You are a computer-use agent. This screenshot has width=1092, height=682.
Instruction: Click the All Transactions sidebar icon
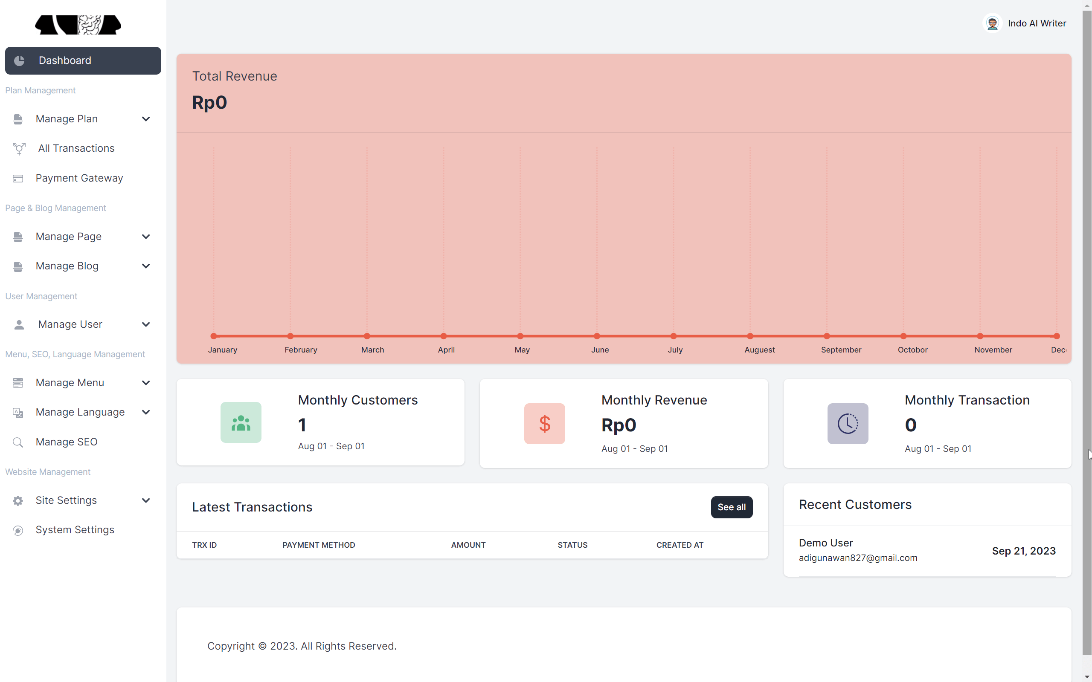click(x=18, y=148)
